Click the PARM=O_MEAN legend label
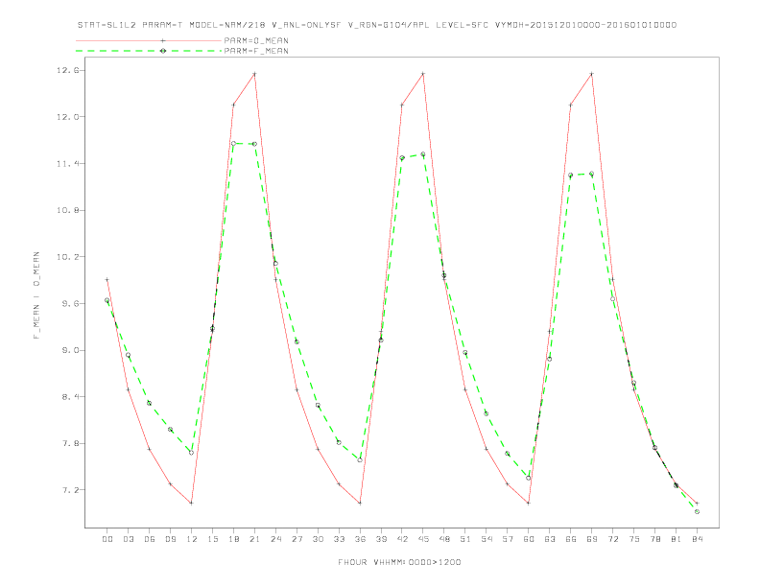Viewport: 760px width, 587px height. point(256,40)
